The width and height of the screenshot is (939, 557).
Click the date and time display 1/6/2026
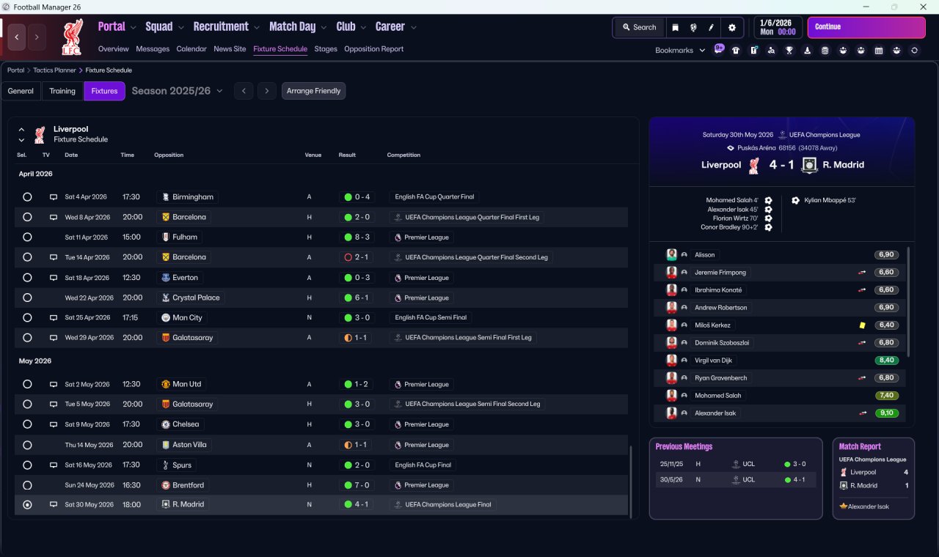pos(778,27)
